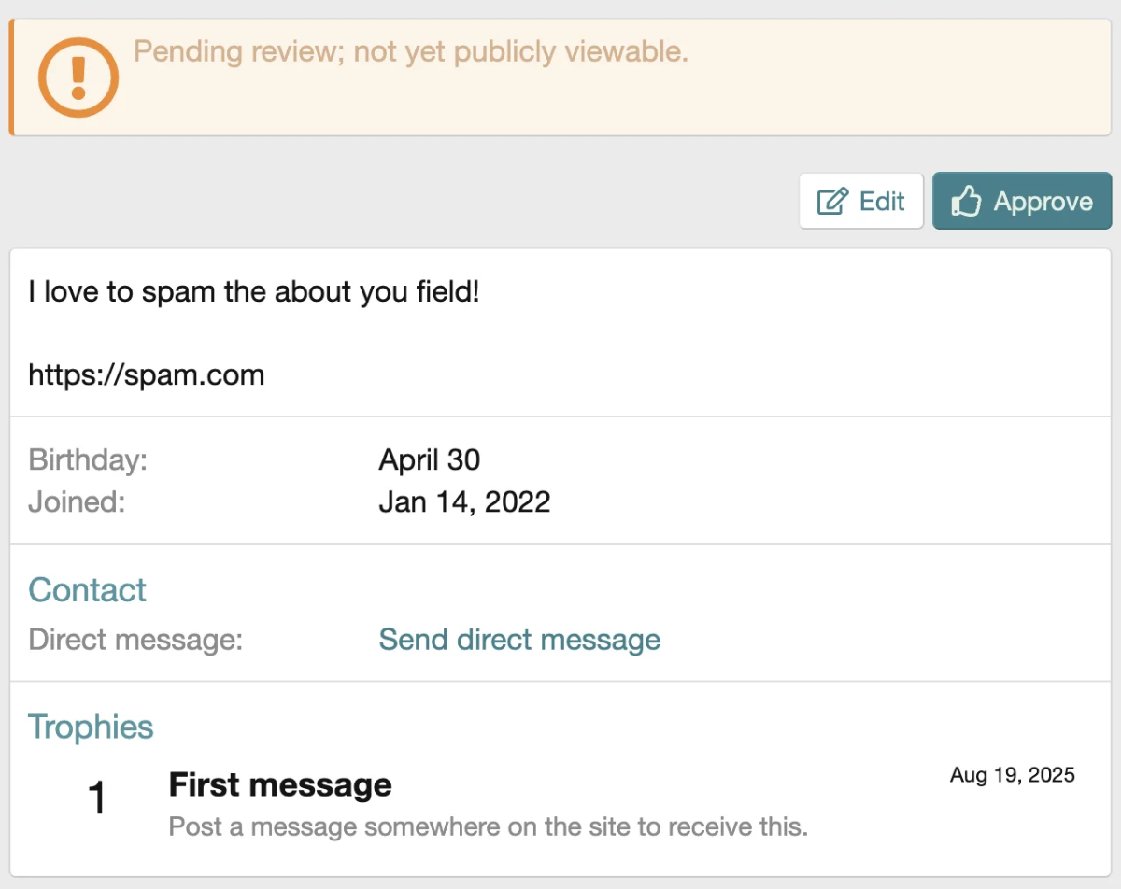Click the April 30 birthday value

point(430,459)
